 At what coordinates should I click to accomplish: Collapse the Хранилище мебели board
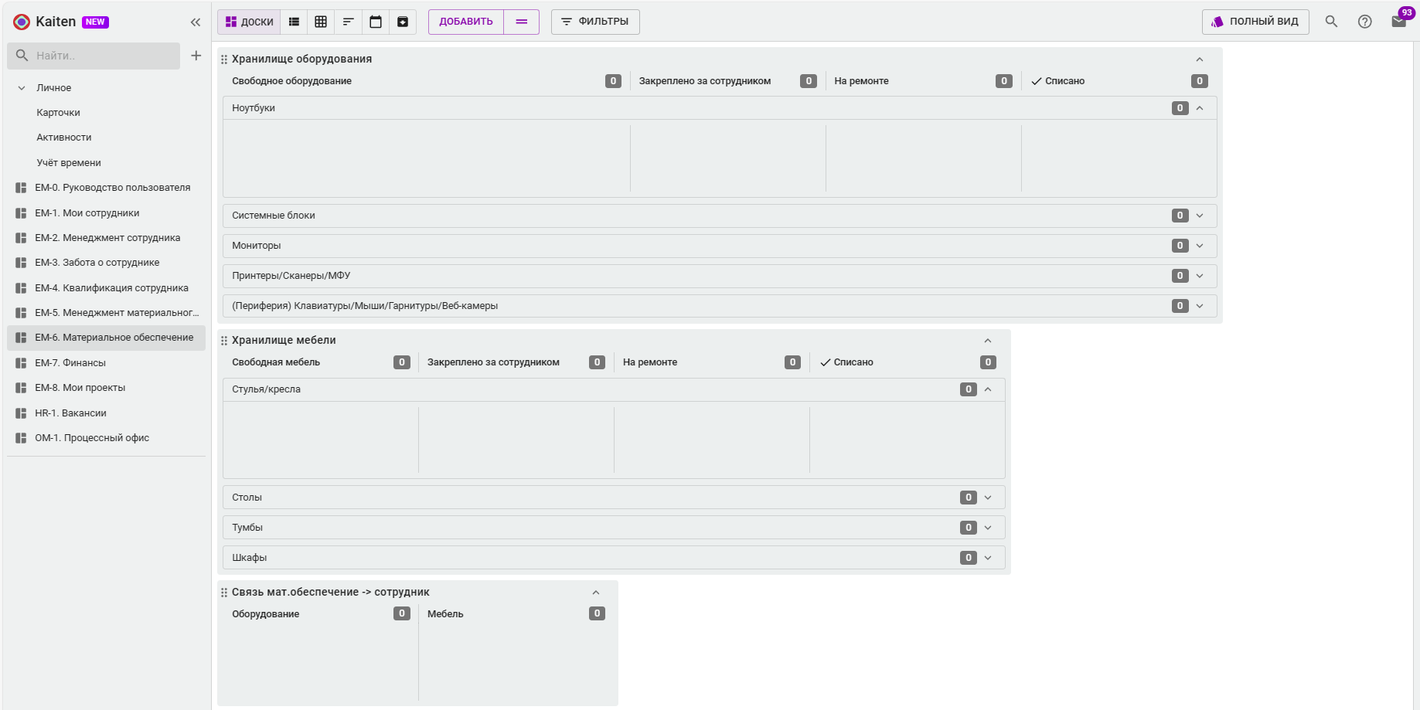(x=988, y=341)
